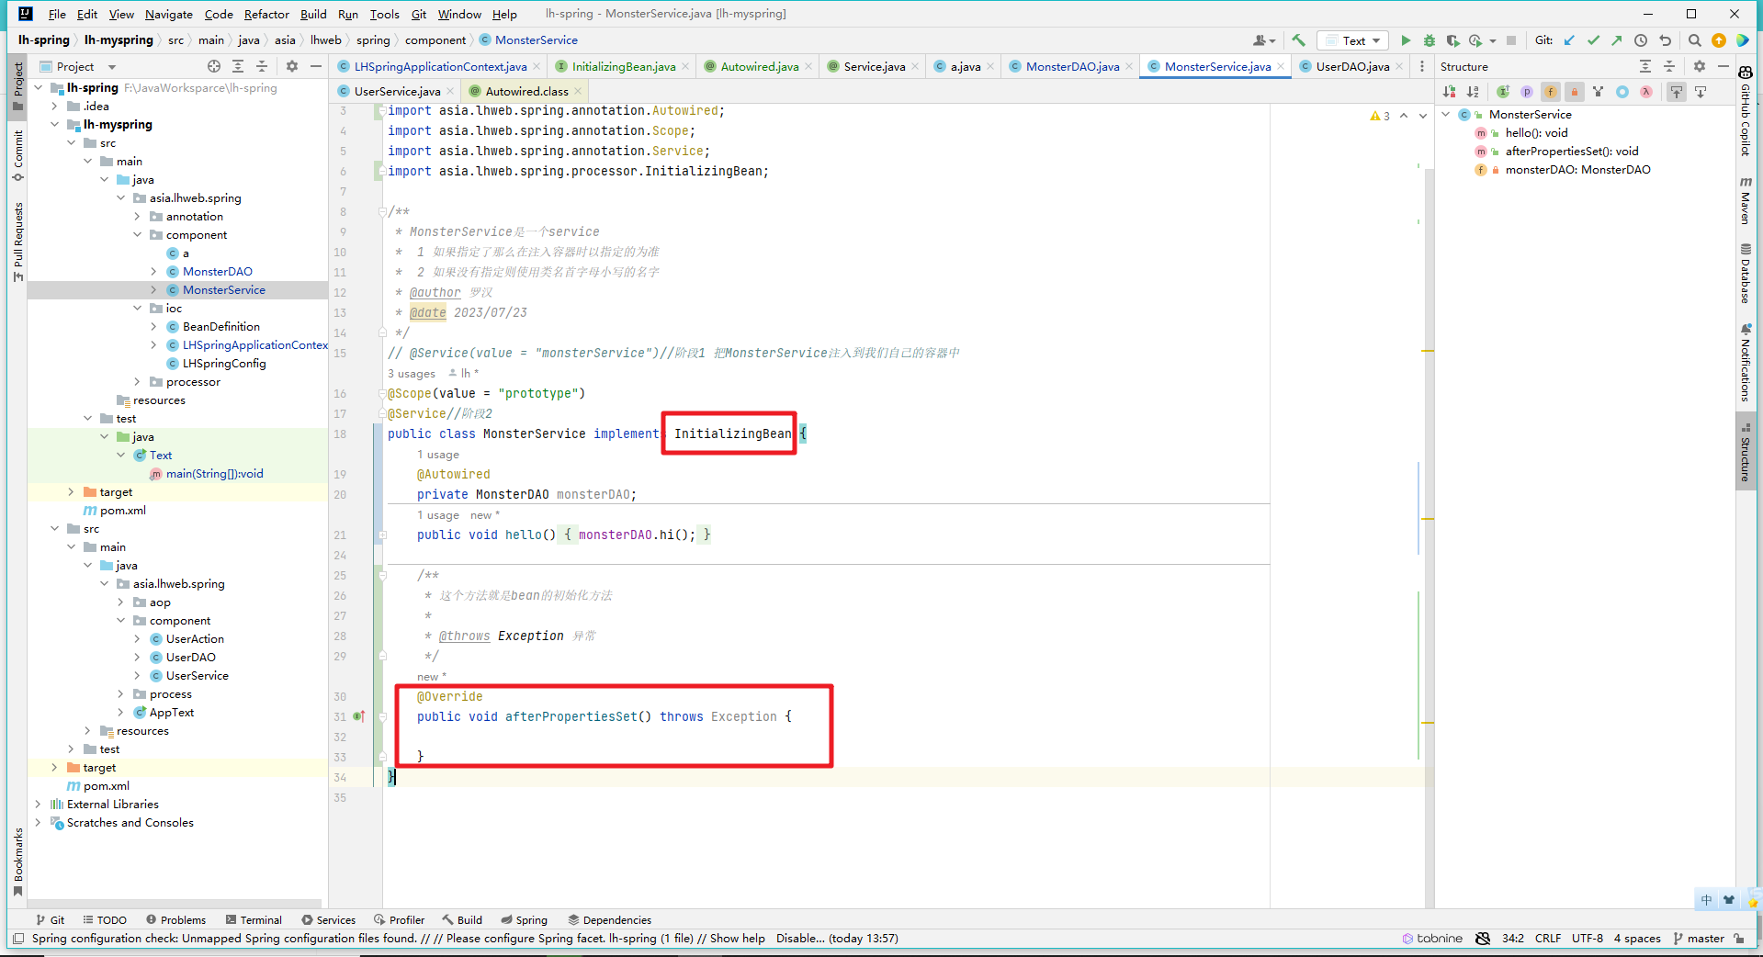Open the Services tool window
This screenshot has width=1763, height=957.
pyautogui.click(x=329, y=920)
